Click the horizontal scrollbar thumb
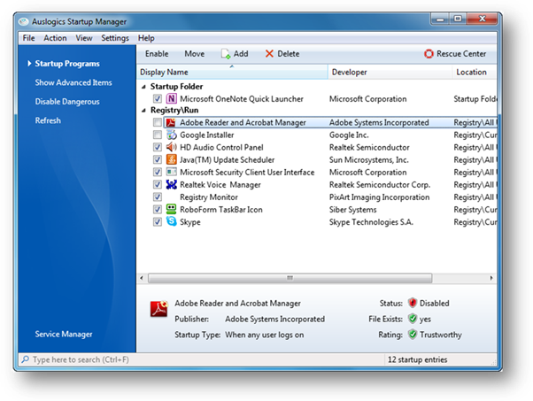533x401 pixels. 290,278
